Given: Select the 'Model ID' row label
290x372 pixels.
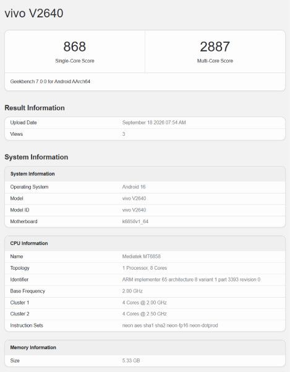Looking at the screenshot, I should [x=20, y=210].
